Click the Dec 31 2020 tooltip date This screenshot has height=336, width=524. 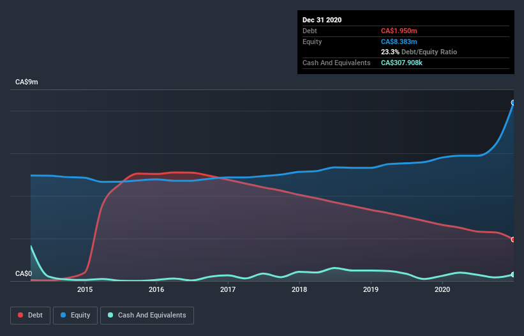[x=322, y=20]
